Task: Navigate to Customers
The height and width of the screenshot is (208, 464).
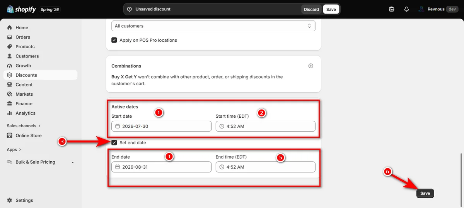Action: click(x=41, y=56)
